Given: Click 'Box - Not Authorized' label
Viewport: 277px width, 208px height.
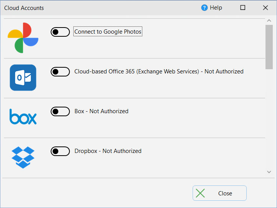Looking at the screenshot, I should coord(101,111).
